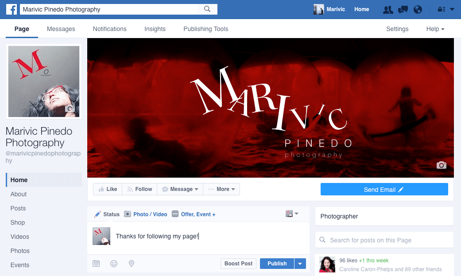This screenshot has height=276, width=461.
Task: Click the Facebook logo icon
Action: tap(12, 9)
